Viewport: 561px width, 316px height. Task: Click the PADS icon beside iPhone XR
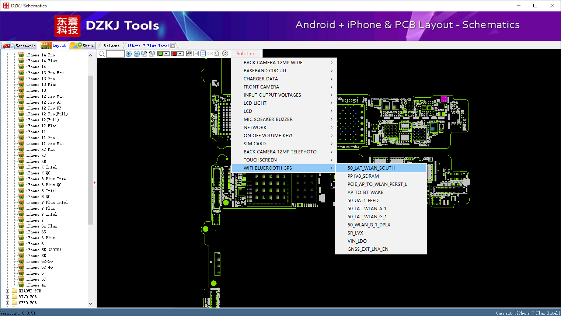point(21,161)
